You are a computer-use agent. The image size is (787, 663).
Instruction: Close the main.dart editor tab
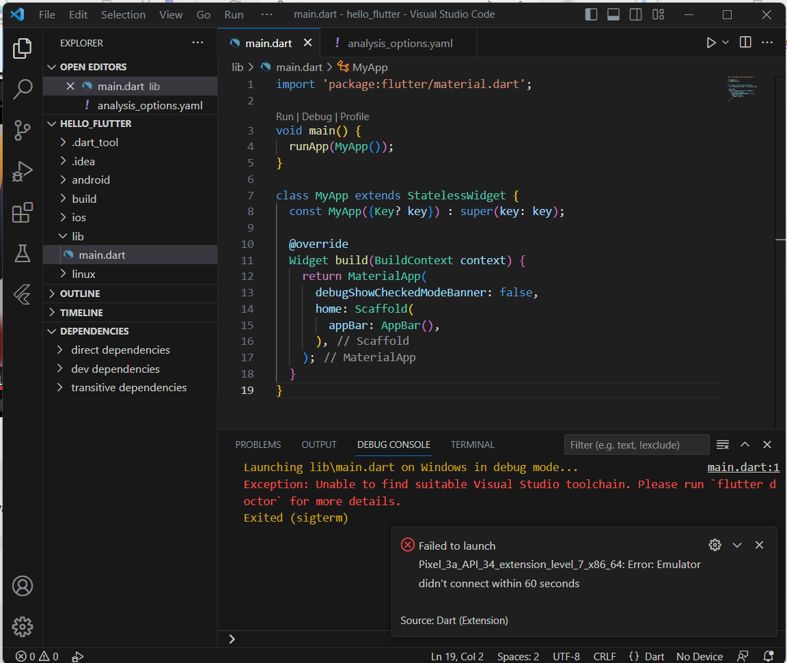tap(307, 43)
